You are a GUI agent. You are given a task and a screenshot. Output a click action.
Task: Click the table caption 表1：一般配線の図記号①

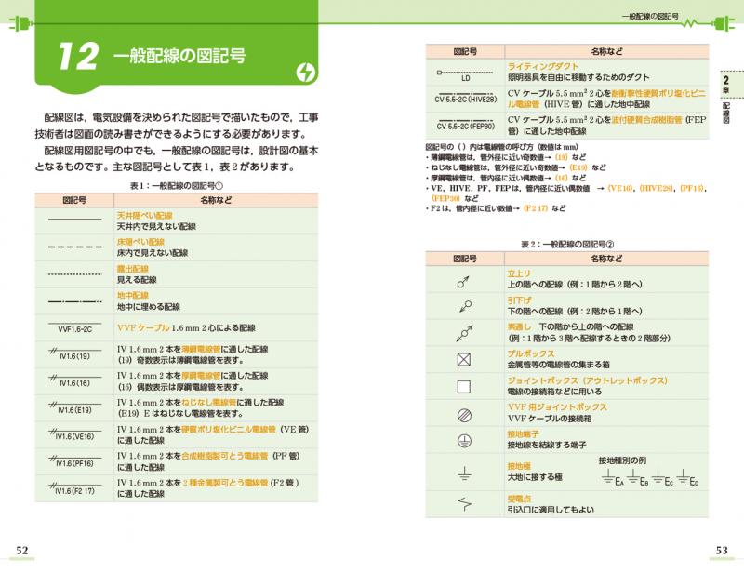[x=177, y=186]
